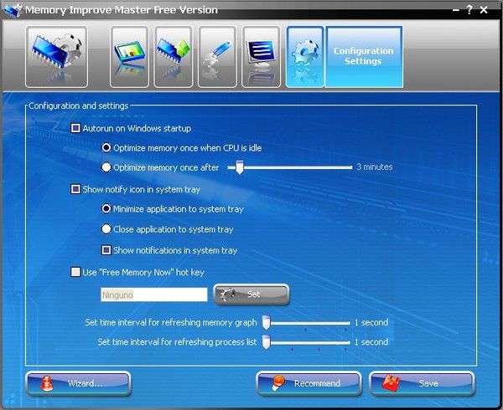The image size is (503, 410).
Task: Select the Configuration Settings tab
Action: (x=363, y=57)
